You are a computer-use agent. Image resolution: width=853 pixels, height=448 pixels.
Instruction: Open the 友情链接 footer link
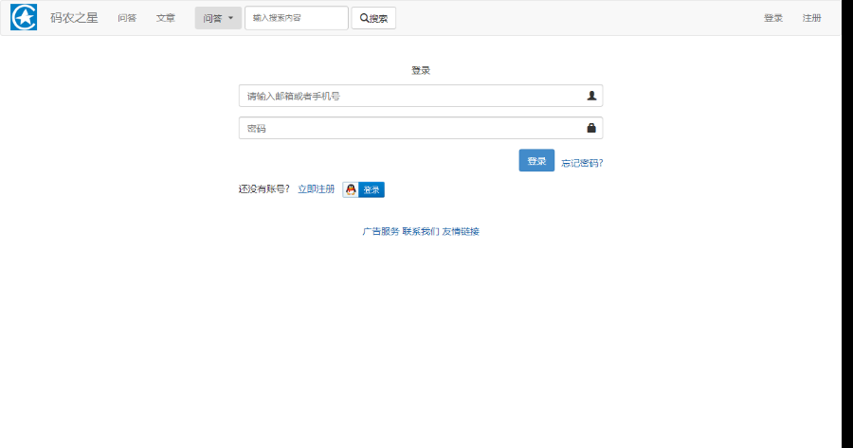[x=461, y=232]
